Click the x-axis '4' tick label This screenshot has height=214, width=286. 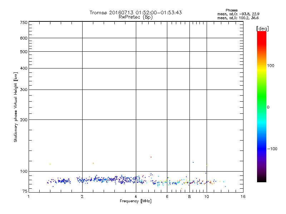point(136,197)
